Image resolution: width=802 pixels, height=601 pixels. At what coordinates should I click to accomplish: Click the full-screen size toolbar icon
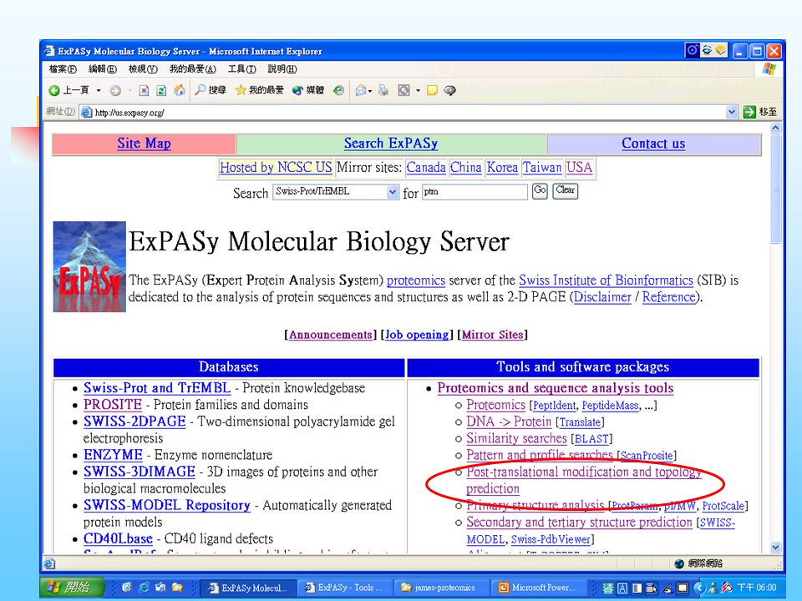[x=404, y=90]
